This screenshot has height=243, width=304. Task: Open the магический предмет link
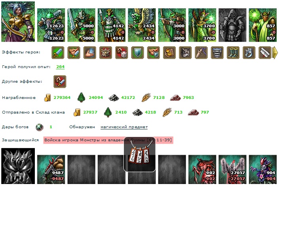[x=124, y=127]
